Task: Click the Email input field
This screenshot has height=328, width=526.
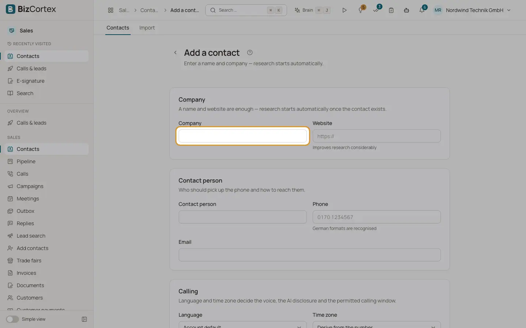Action: [310, 255]
